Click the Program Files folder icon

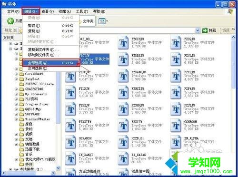pos(21,104)
